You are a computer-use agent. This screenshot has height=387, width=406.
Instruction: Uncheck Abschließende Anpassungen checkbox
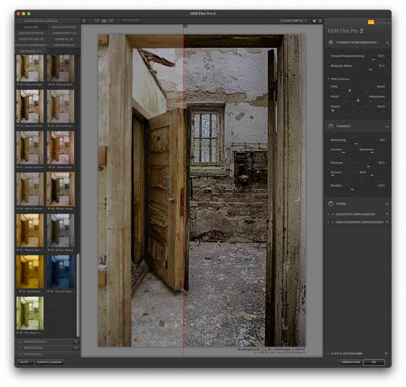tap(333, 222)
